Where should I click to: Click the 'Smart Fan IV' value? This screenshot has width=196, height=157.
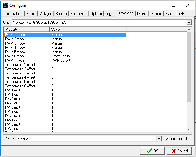(x=61, y=56)
